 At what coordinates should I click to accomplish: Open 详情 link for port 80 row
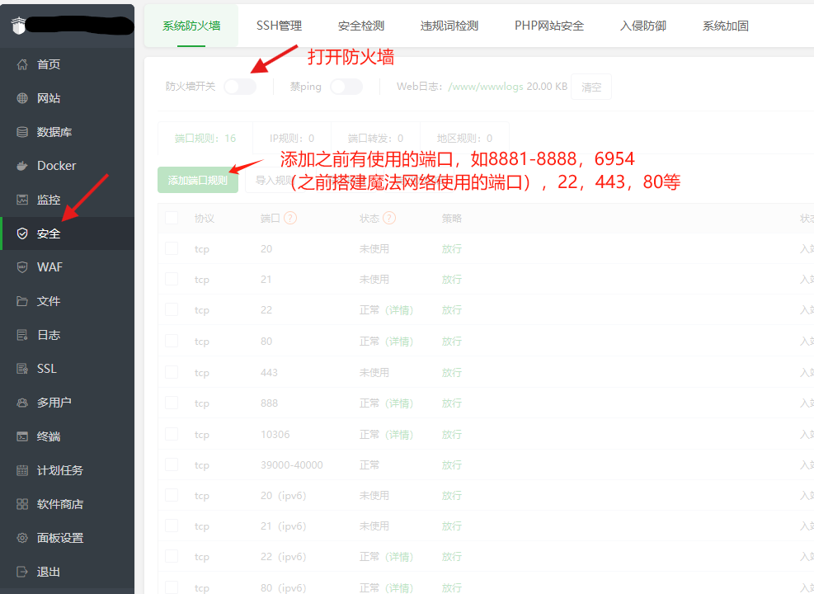click(399, 342)
